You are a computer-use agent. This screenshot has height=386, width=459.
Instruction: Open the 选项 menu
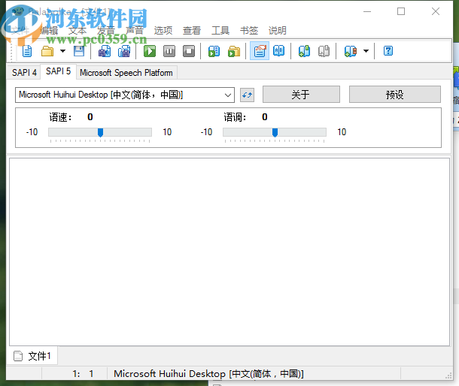click(163, 30)
